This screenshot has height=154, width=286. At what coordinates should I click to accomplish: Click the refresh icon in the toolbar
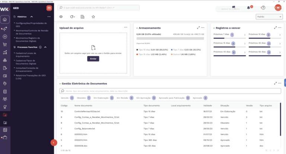72,17
